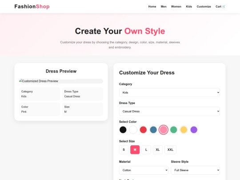Viewport: 240px width, 180px height.
Task: Click the FashionShop logo
Action: click(32, 6)
